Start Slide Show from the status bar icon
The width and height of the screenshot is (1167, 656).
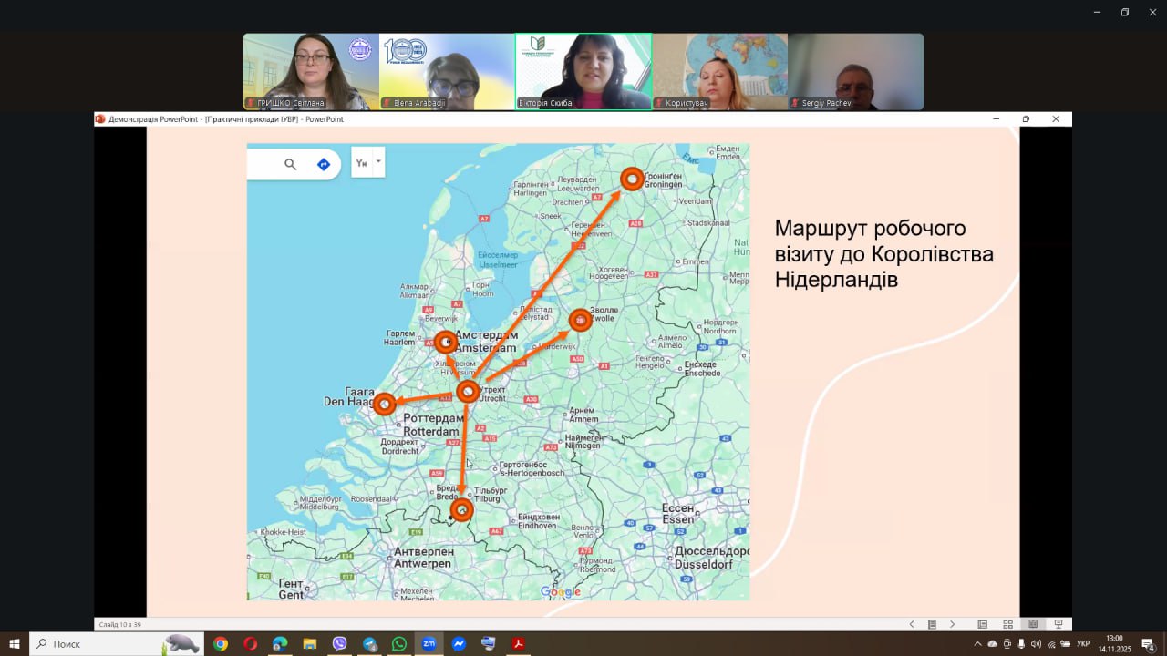1059,624
